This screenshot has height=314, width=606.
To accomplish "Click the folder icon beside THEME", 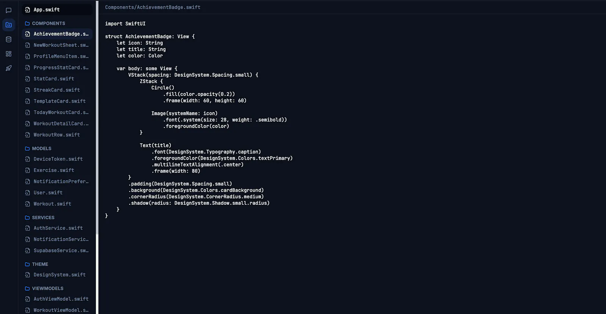I will coord(27,265).
